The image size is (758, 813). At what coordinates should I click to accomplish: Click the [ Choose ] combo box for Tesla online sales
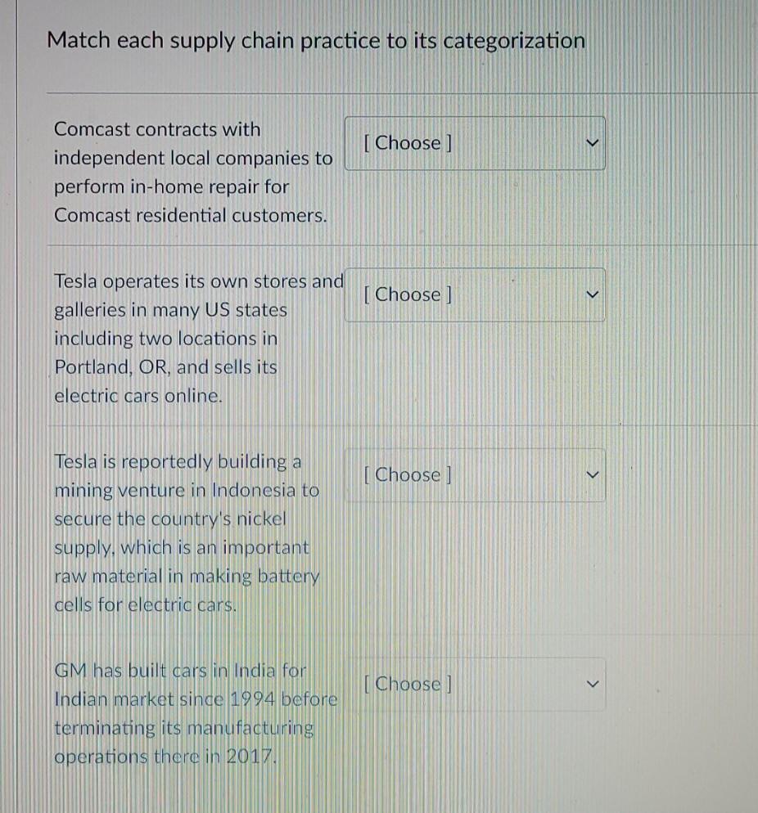pos(475,294)
